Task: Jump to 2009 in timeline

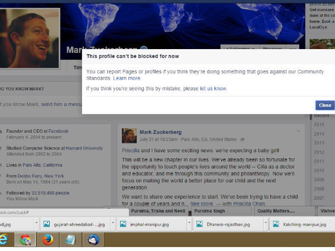Action: click(319, 180)
